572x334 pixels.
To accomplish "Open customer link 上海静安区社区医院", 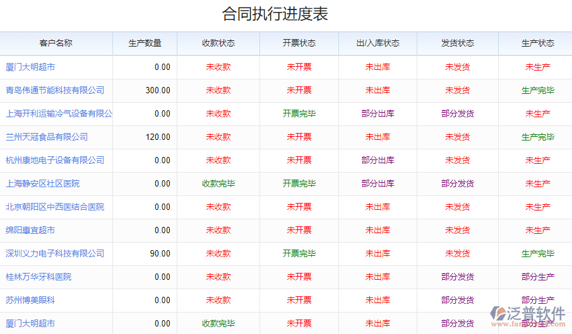I will click(43, 183).
